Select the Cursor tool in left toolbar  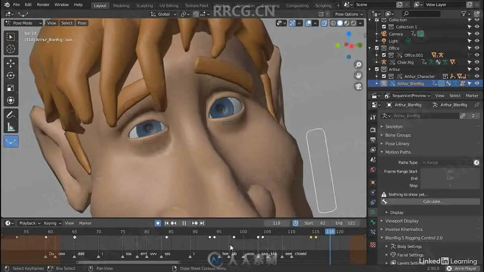(11, 49)
